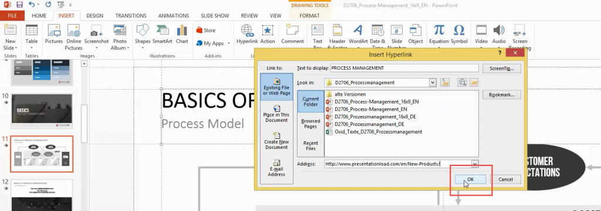Switch to the SLIDE SHOW tab
The height and width of the screenshot is (211, 601).
215,16
